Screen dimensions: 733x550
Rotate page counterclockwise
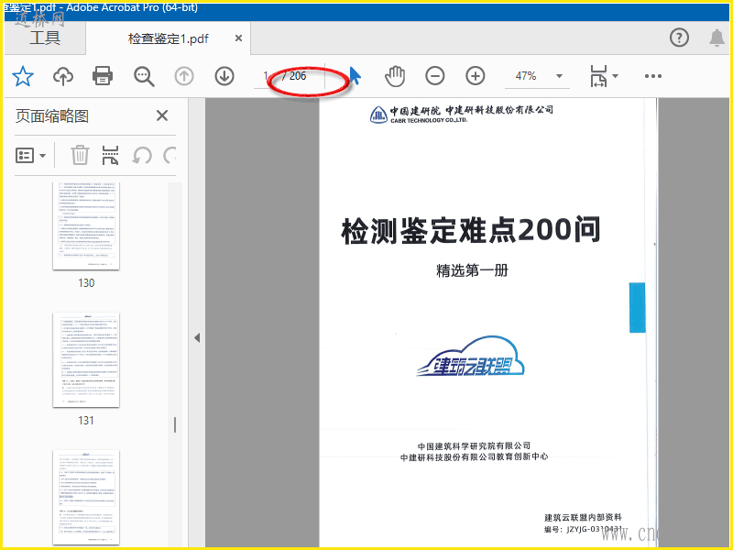[x=142, y=155]
